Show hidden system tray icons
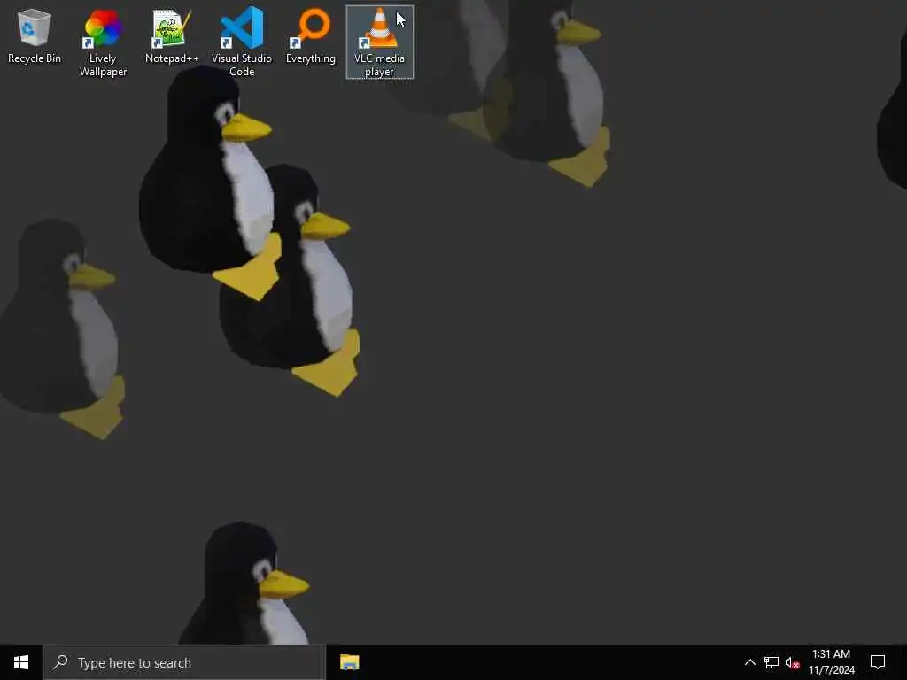The height and width of the screenshot is (680, 907). (x=749, y=662)
